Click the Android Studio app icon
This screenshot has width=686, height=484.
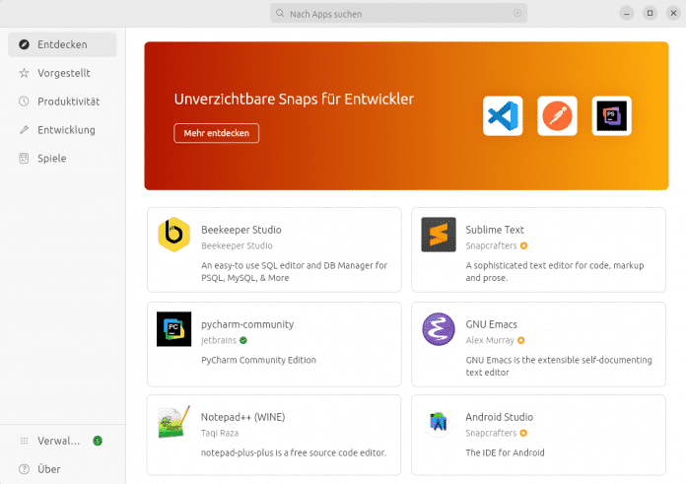tap(439, 422)
